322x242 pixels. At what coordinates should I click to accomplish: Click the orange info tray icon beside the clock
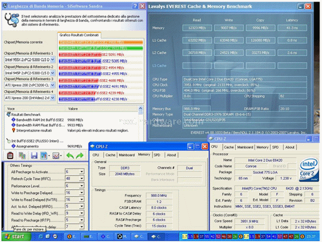click(x=302, y=237)
